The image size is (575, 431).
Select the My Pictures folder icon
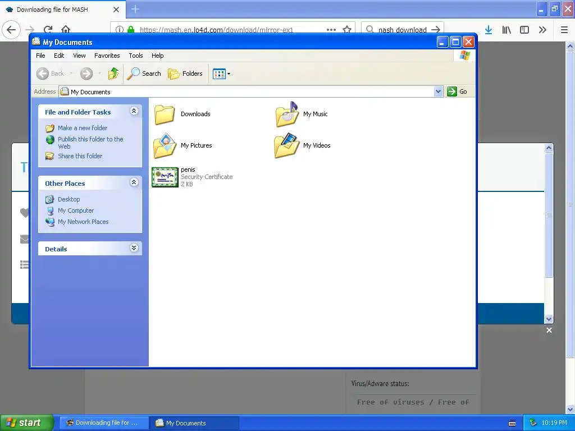tap(165, 145)
